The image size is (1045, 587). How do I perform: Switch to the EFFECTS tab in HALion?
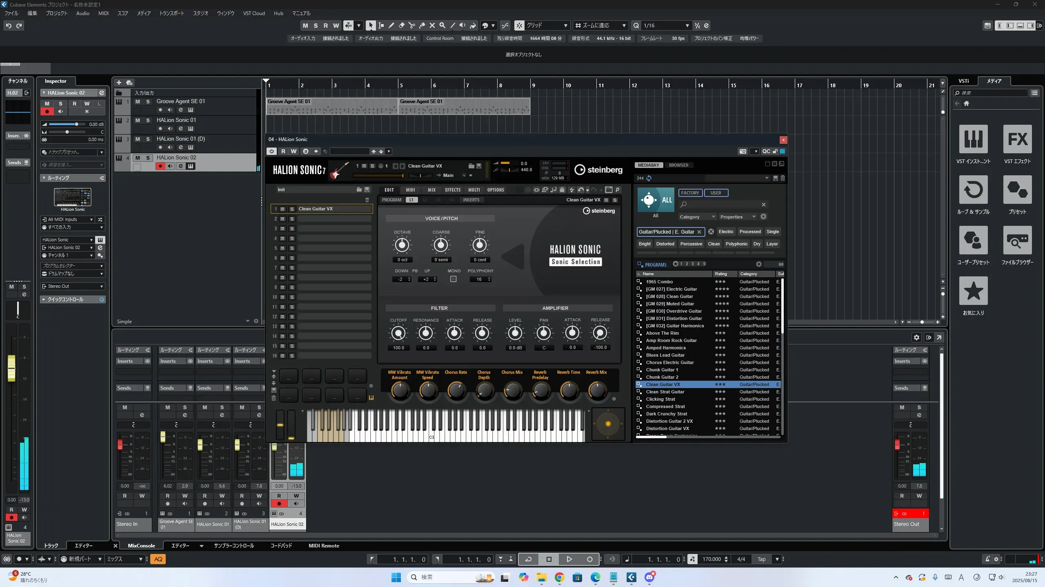[x=452, y=190]
